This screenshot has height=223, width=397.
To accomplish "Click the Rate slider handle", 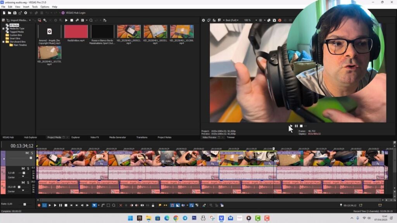I will (x=24, y=204).
